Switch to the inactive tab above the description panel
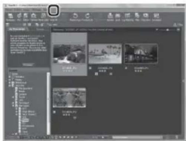 click(40, 29)
